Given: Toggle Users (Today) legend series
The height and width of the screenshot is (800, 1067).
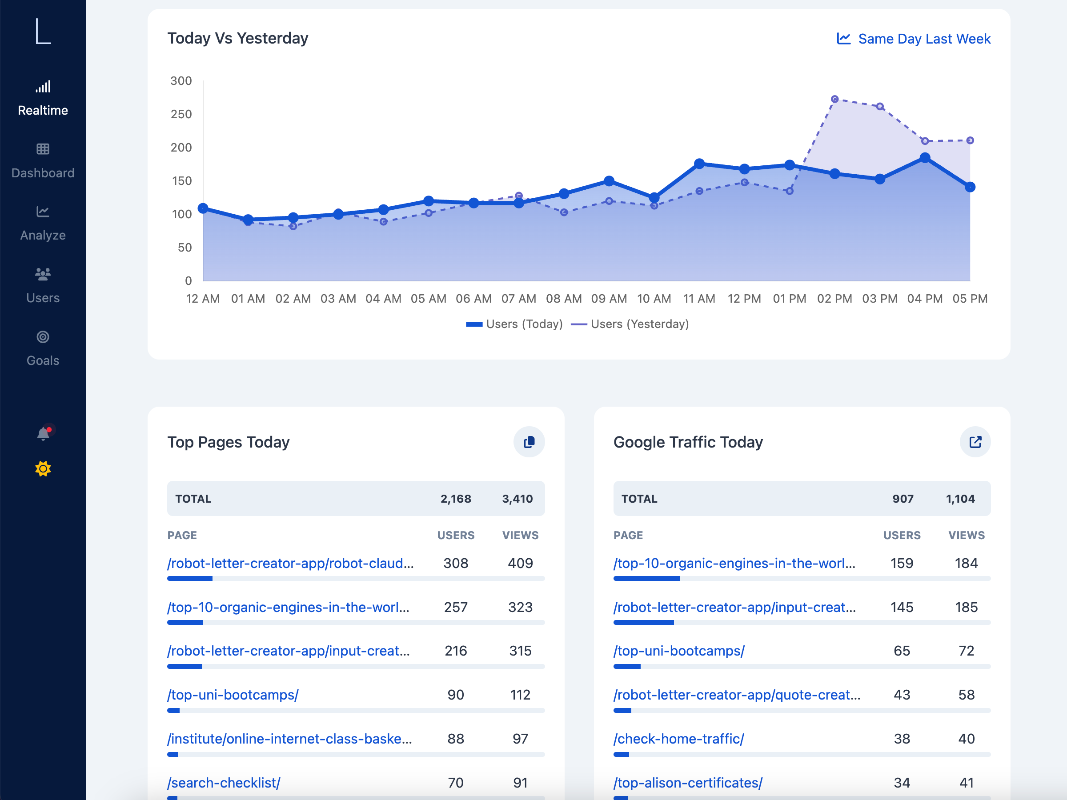Looking at the screenshot, I should (514, 324).
